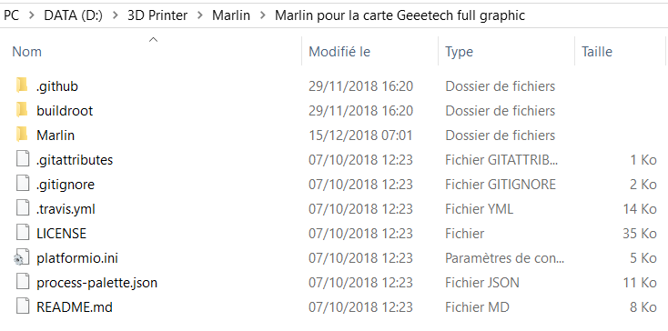Sort files by the Type column header

coord(460,52)
